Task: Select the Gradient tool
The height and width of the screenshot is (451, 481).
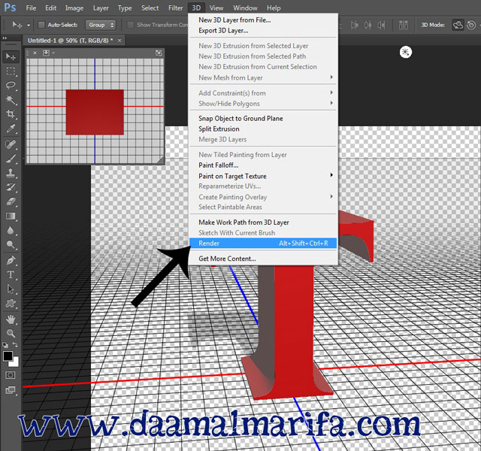Action: pos(11,216)
